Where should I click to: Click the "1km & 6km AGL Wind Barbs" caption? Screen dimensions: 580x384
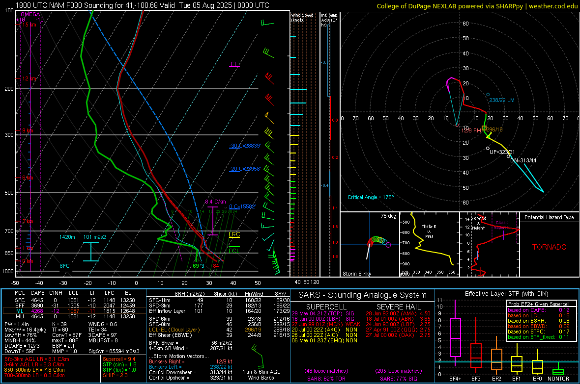click(x=261, y=375)
